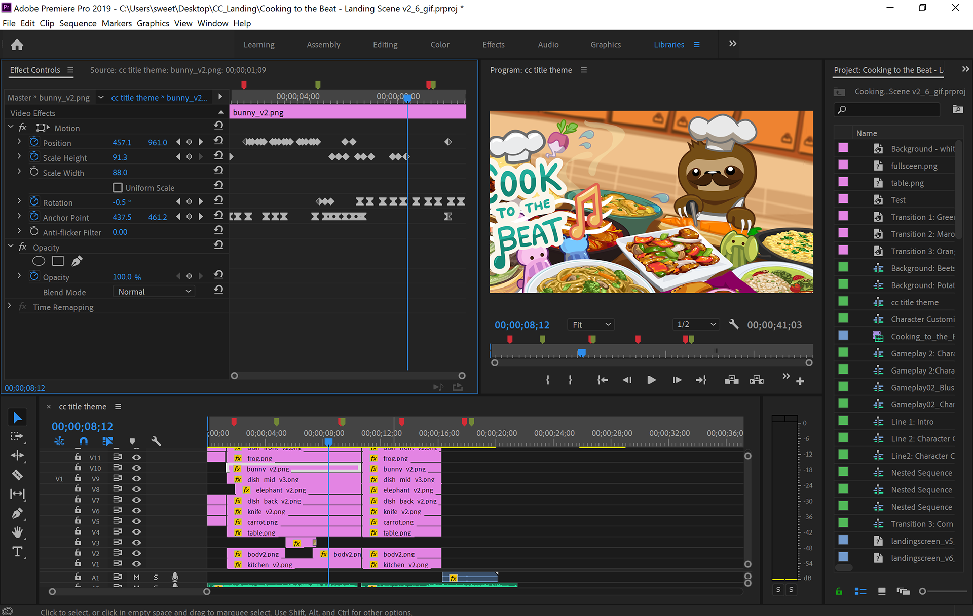Select the Razor tool

click(x=17, y=475)
